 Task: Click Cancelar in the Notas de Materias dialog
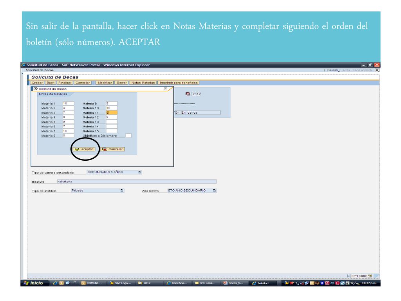click(x=113, y=149)
